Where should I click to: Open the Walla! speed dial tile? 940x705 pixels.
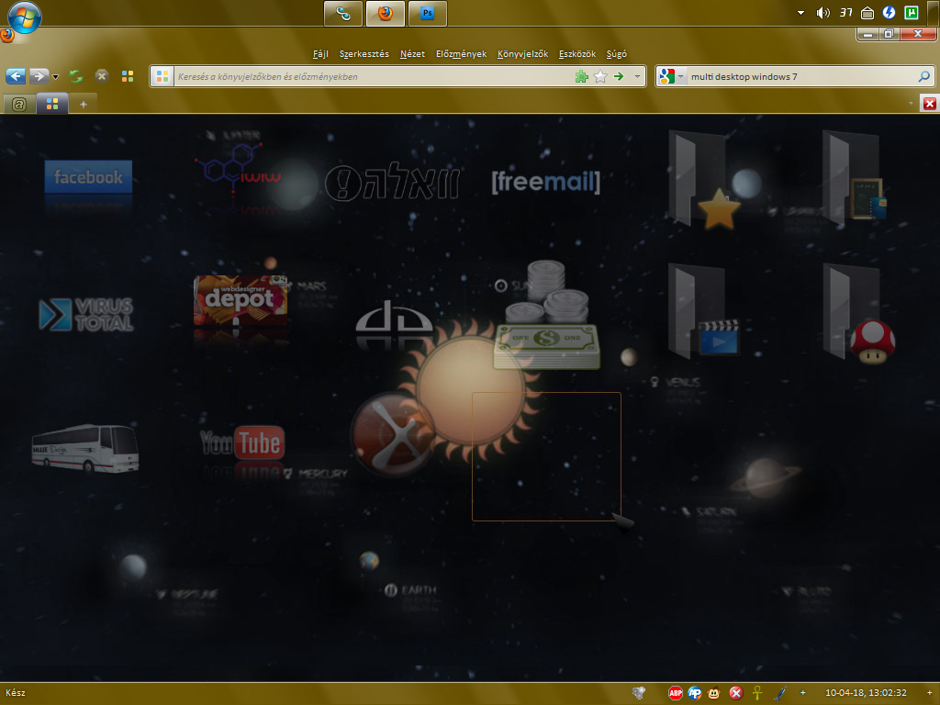[393, 181]
